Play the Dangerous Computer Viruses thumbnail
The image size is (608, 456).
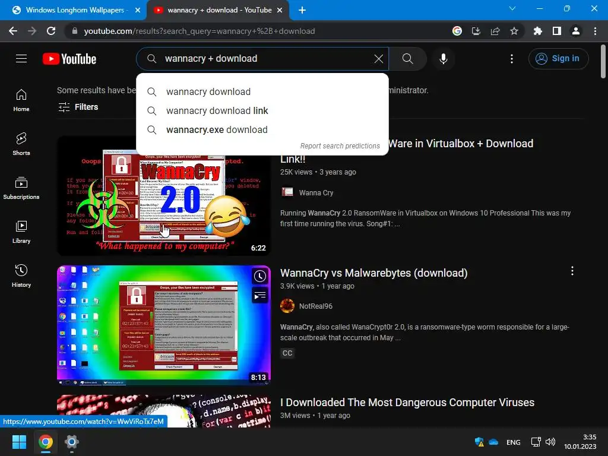click(164, 411)
